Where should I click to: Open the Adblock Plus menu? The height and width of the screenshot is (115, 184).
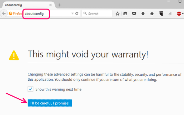pyautogui.click(x=180, y=13)
